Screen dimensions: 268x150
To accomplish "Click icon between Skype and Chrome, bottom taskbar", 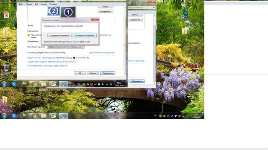I will coord(24,116).
